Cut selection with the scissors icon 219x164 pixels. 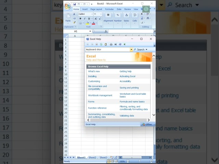[x=74, y=14]
